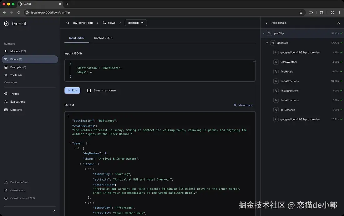344x216 pixels.
Task: Select fetchWeather trace span
Action: [302, 62]
